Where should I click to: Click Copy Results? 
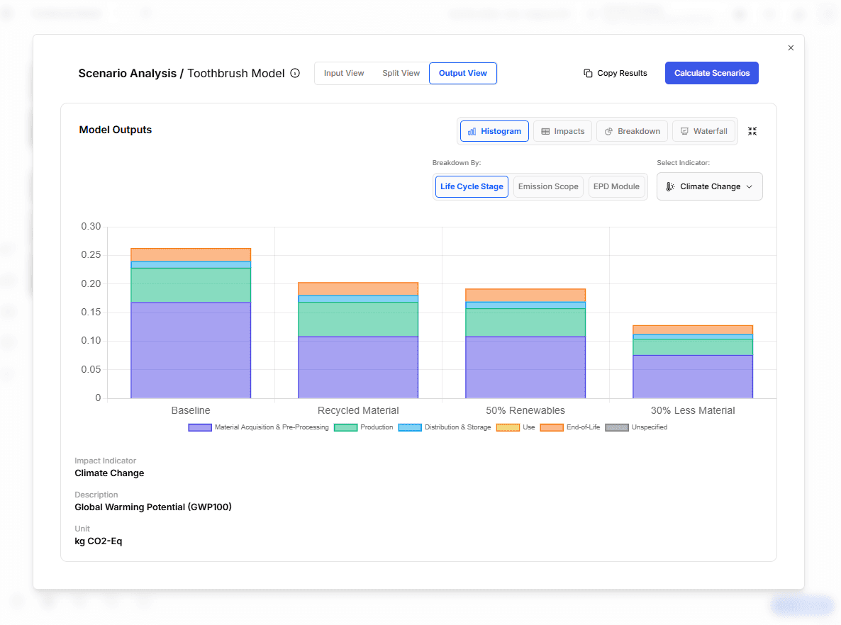coord(616,73)
